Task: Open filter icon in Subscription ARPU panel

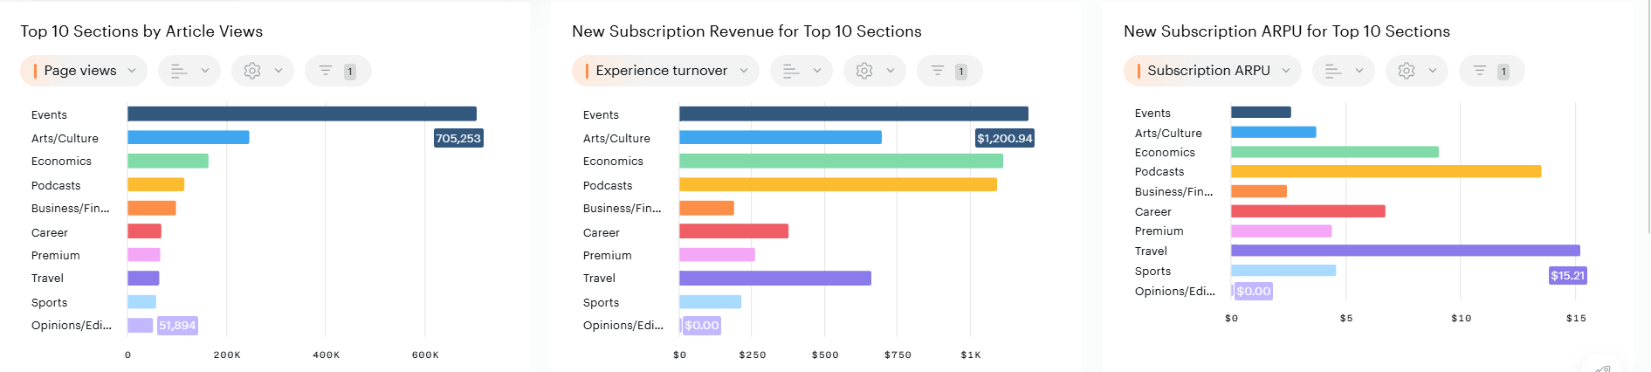Action: click(x=1480, y=71)
